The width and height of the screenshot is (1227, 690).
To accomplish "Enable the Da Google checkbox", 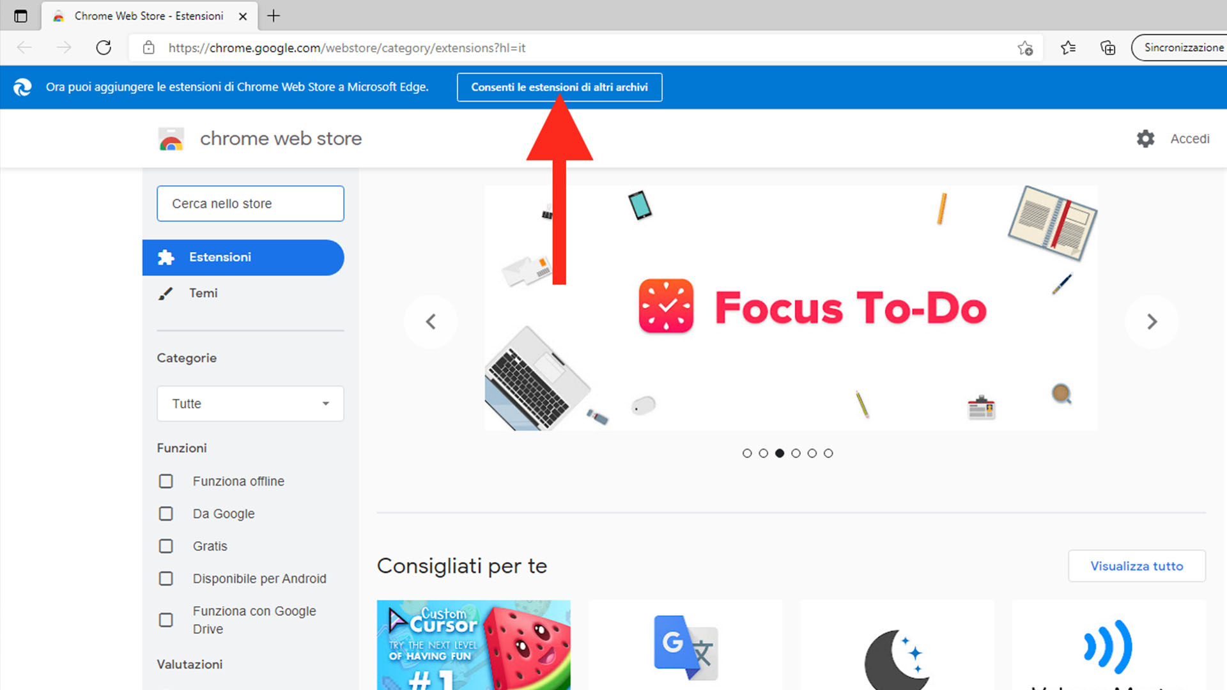I will point(165,513).
